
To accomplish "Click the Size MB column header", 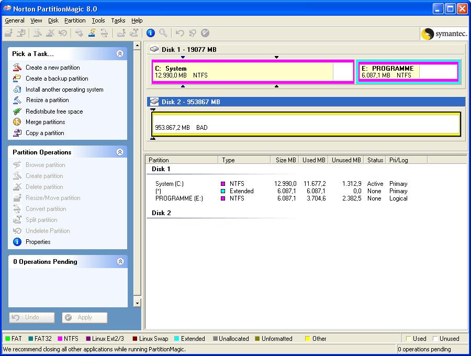I will tap(284, 160).
